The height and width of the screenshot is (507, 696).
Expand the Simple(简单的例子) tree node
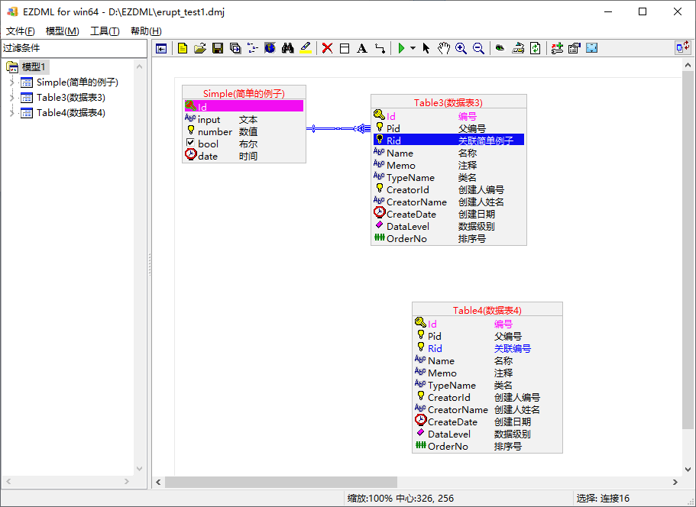[x=12, y=82]
